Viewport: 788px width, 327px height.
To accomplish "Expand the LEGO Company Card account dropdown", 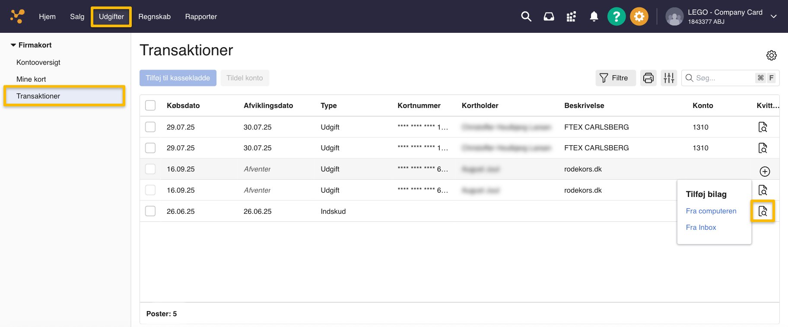I will (773, 16).
